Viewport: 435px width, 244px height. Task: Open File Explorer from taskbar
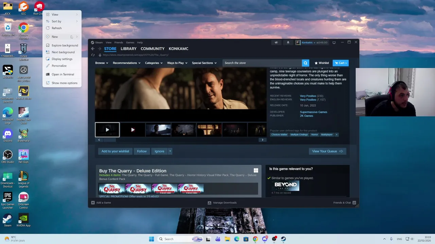coord(227,239)
